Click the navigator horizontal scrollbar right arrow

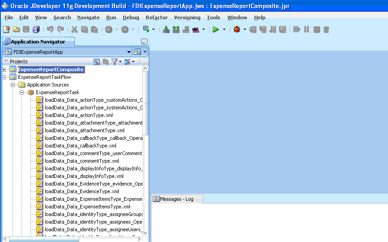(139, 239)
